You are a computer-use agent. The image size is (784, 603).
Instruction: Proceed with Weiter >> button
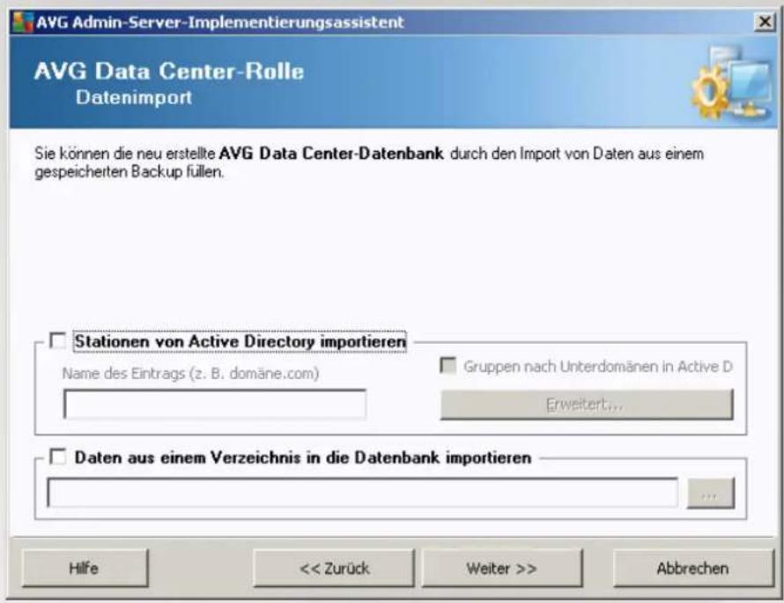coord(502,568)
